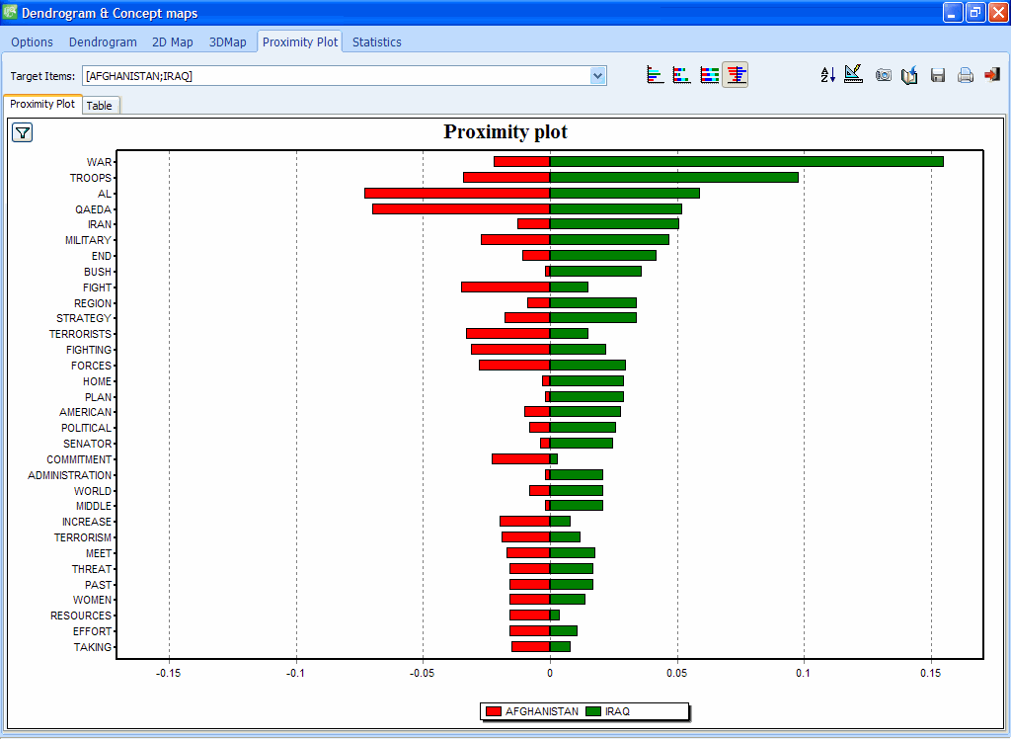Open the filter funnel button
1011x739 pixels.
[22, 132]
